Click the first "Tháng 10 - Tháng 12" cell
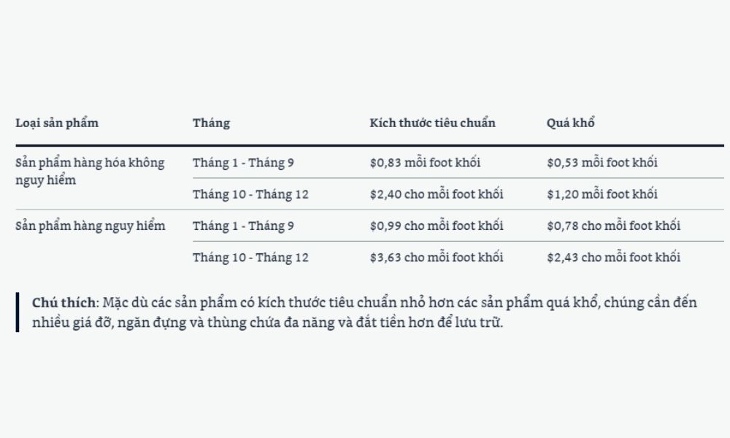 (250, 194)
